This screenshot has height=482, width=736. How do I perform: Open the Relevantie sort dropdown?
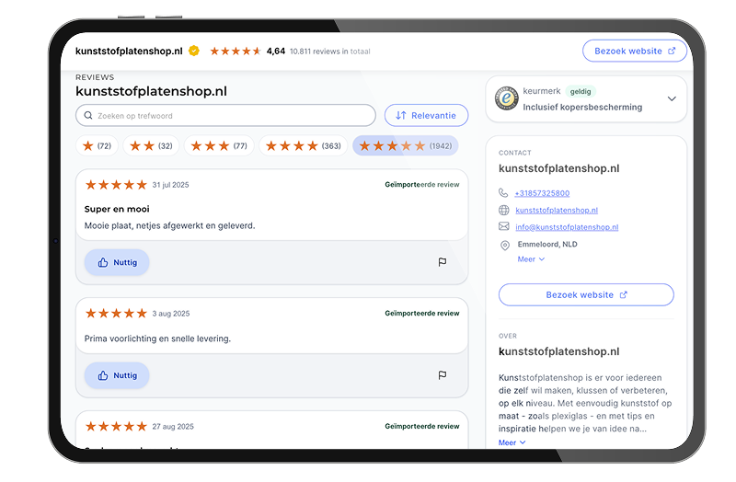pyautogui.click(x=426, y=116)
